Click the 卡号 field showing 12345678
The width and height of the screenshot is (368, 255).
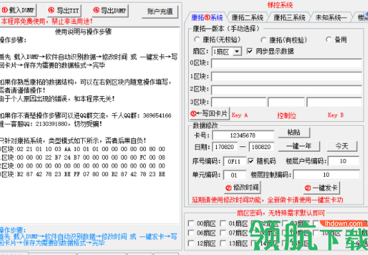pos(243,136)
